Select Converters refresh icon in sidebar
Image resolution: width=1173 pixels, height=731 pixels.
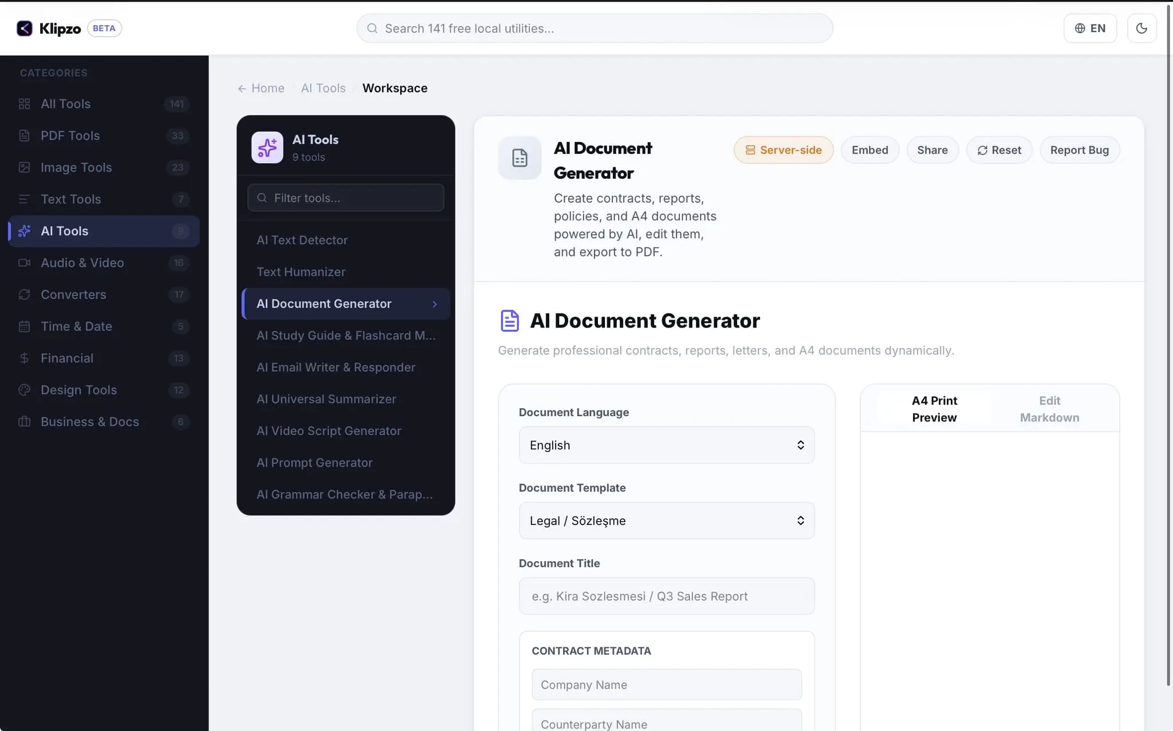[x=24, y=294]
